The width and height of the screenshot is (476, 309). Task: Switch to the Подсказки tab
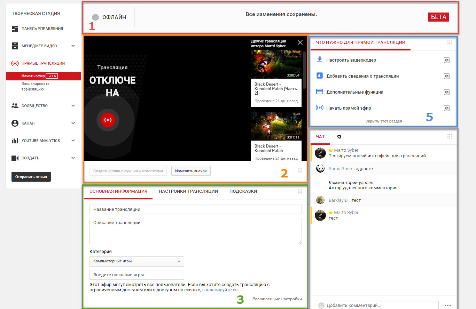pyautogui.click(x=243, y=191)
